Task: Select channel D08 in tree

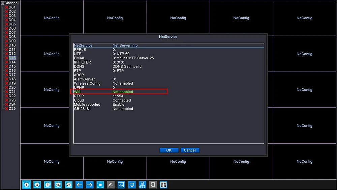Action: point(12,37)
